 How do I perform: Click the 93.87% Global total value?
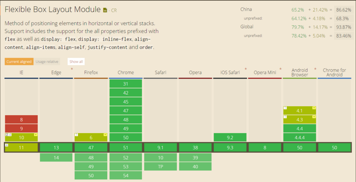pyautogui.click(x=344, y=27)
